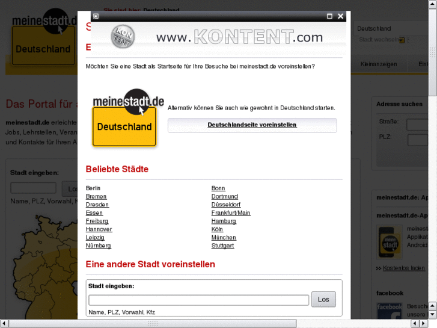Click background meinestadt.de Deutschland logo at the top left
Screen dimensions: 437x328
click(x=44, y=37)
